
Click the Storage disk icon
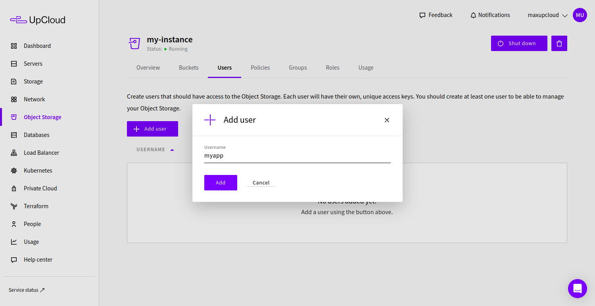[14, 82]
